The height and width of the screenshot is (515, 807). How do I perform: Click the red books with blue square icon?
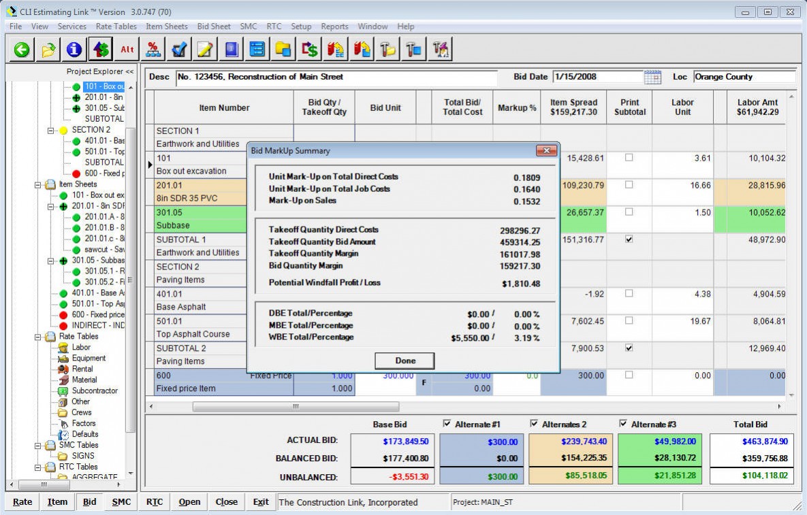pos(362,50)
